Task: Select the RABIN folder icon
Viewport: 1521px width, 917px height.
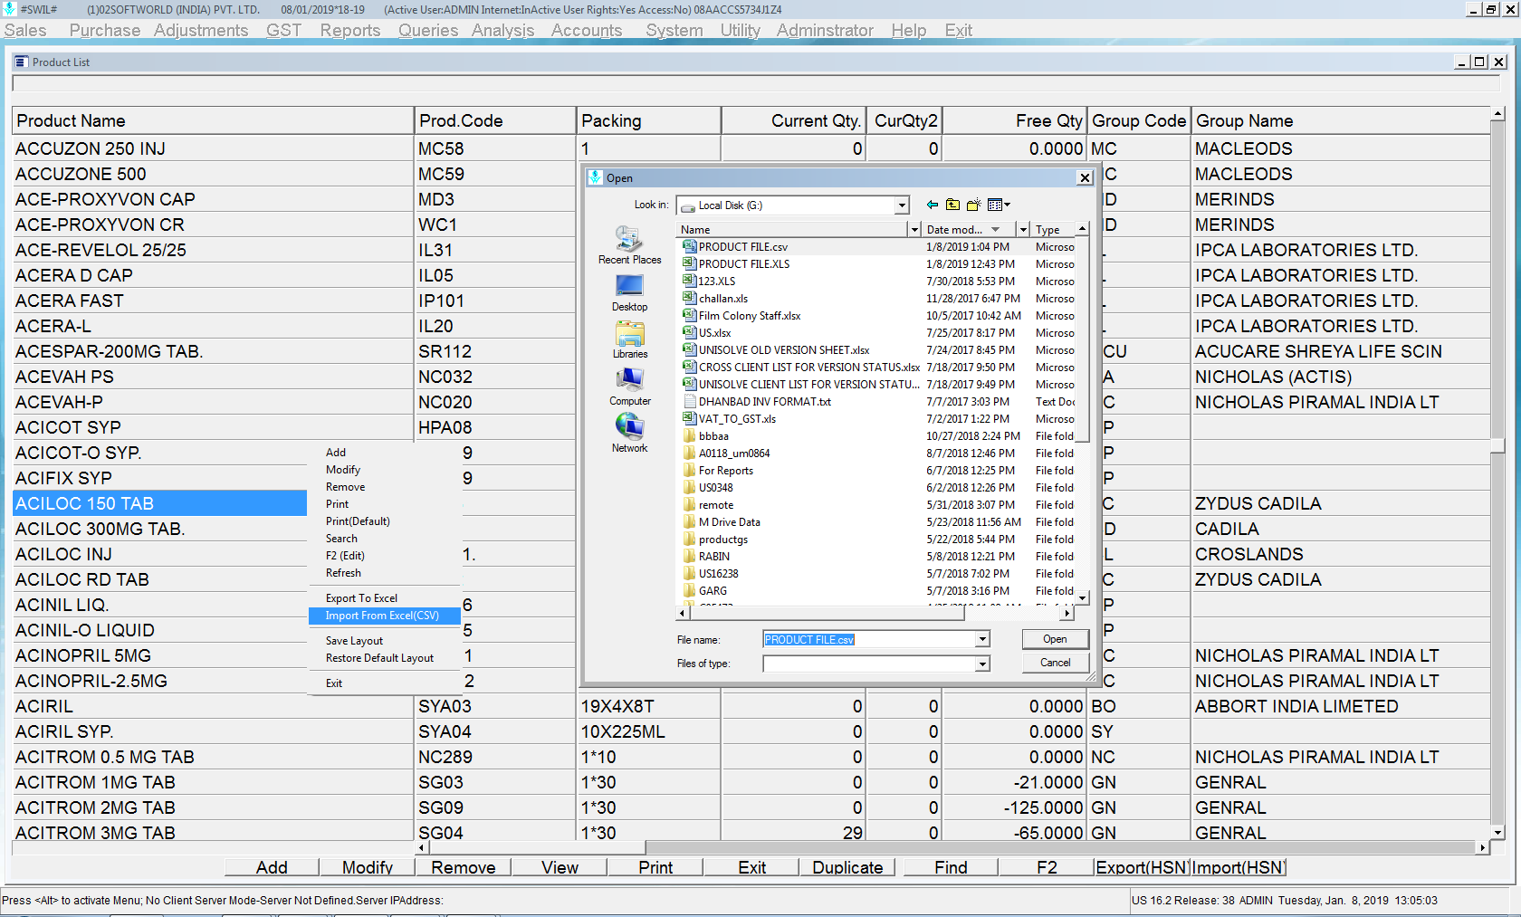Action: point(689,556)
